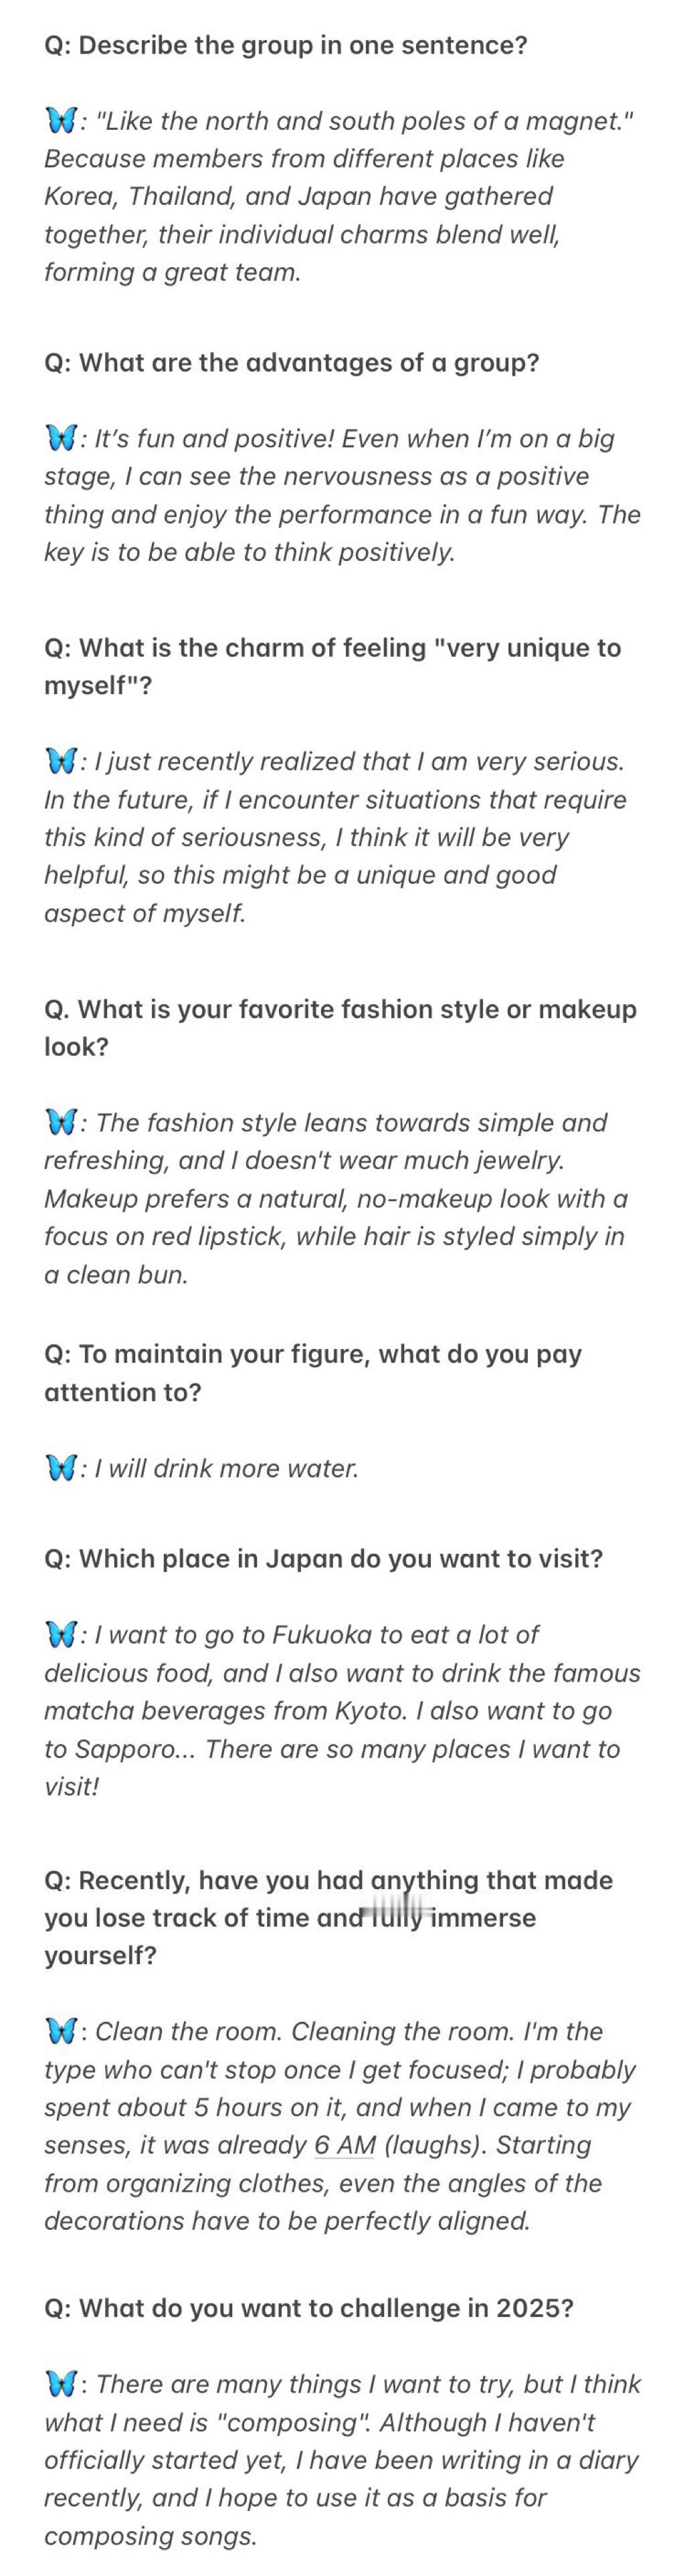
Task: Select the question about maintaining your figure
Action: (312, 1373)
